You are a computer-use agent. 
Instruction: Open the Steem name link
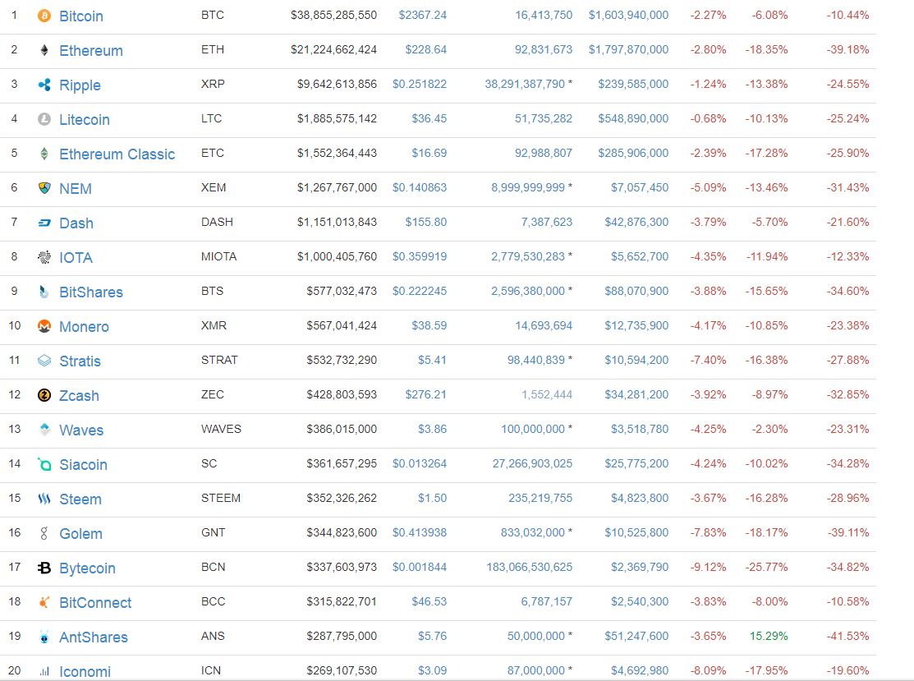[x=80, y=499]
